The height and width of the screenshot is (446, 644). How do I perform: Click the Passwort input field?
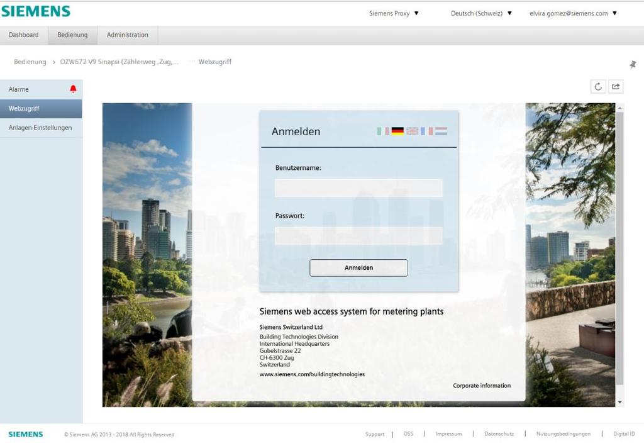click(359, 236)
